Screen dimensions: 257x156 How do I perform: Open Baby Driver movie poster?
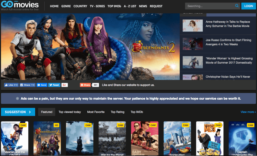[145, 138]
